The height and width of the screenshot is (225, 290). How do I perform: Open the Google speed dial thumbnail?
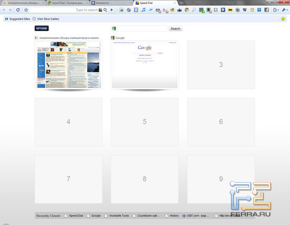[x=144, y=65]
